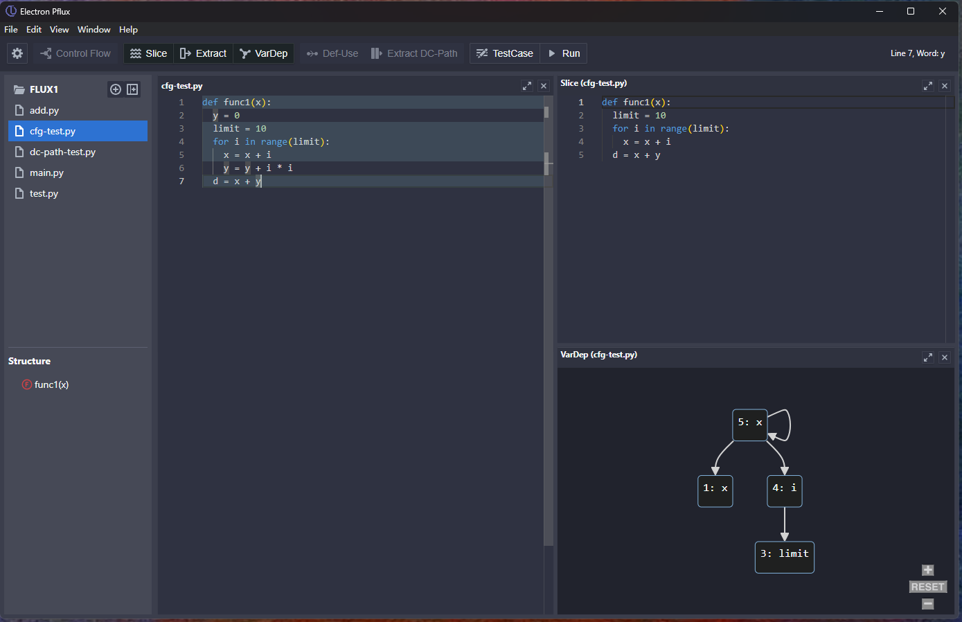Open the TestCase tool
Image resolution: width=962 pixels, height=622 pixels.
504,53
